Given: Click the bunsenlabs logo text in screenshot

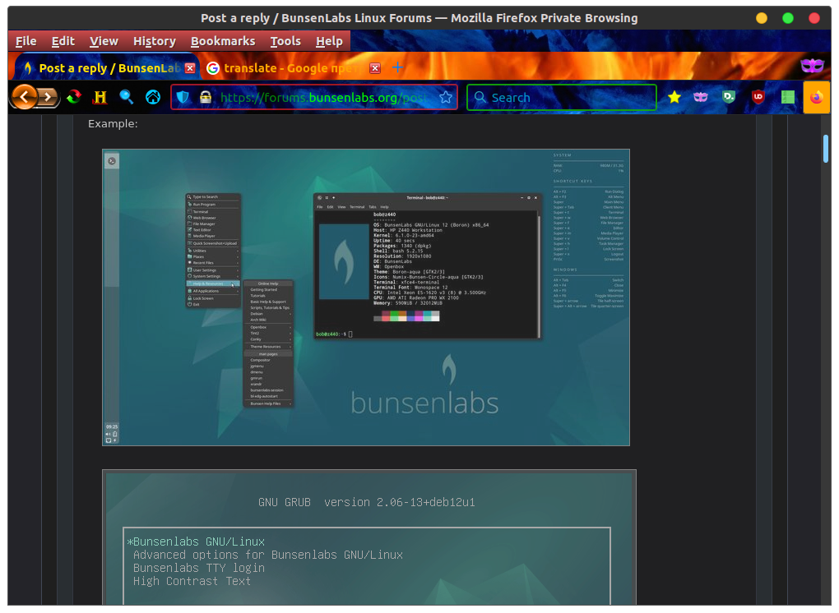Looking at the screenshot, I should [424, 403].
